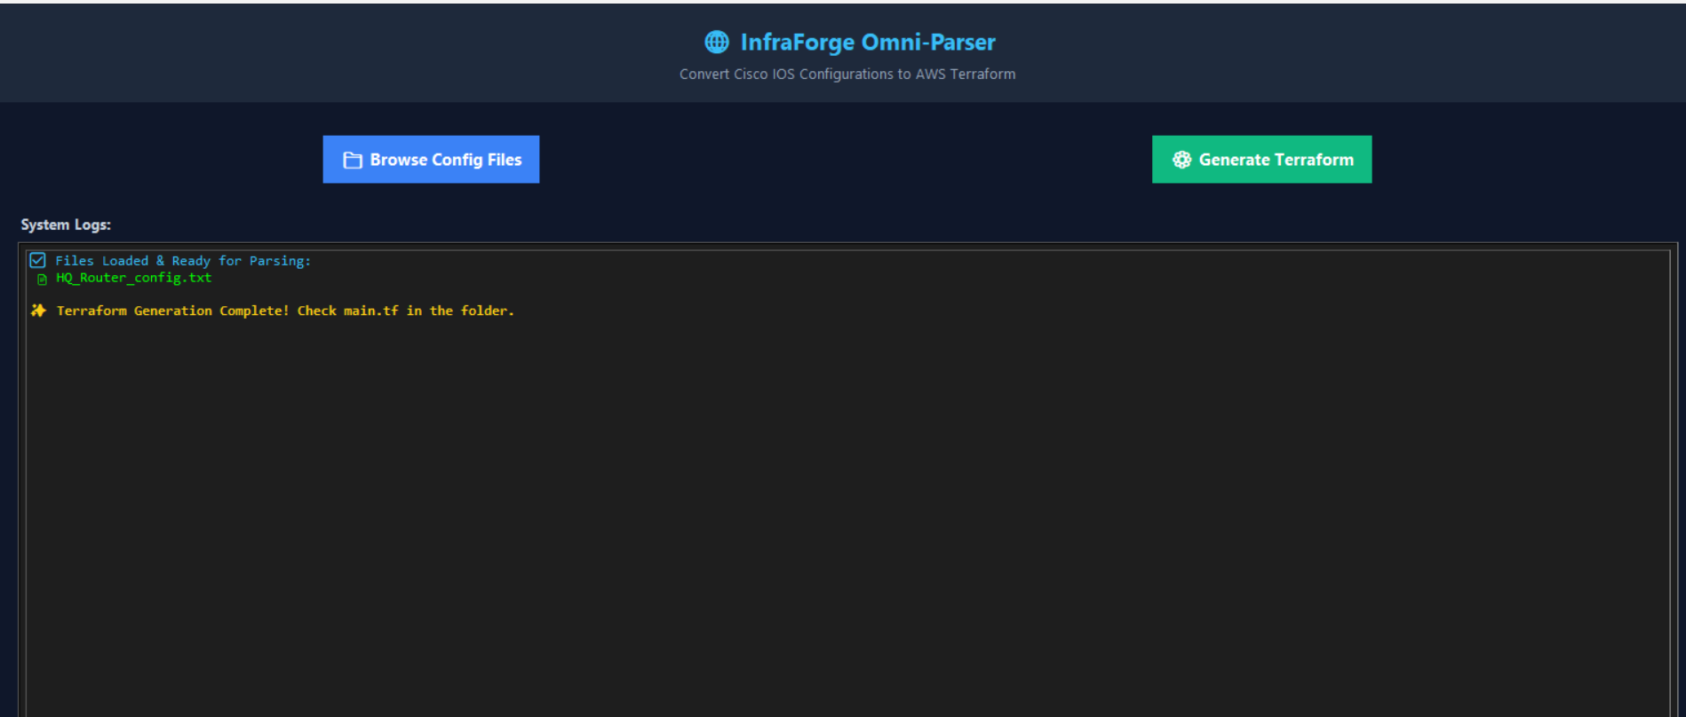Image resolution: width=1686 pixels, height=717 pixels.
Task: Click the Generate Terraform button
Action: pos(1261,160)
